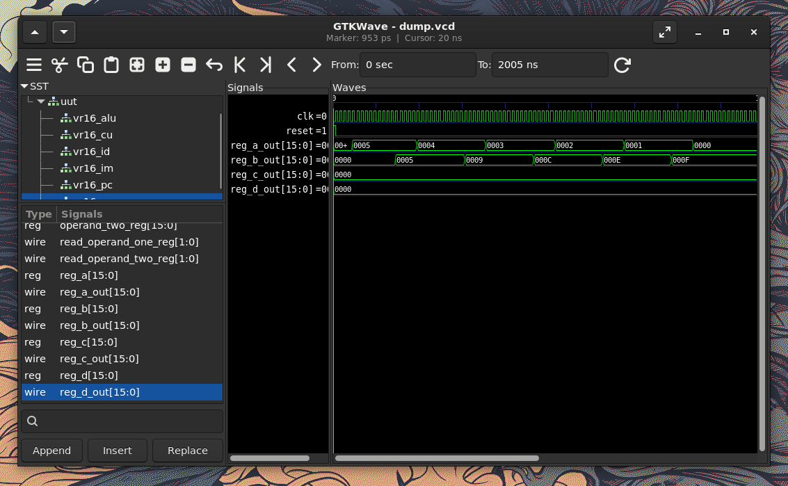
Task: Click the cut traces scissors icon
Action: 60,65
